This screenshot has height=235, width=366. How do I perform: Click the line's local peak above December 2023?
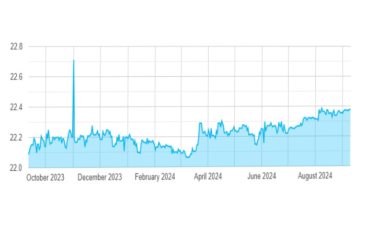pos(93,126)
